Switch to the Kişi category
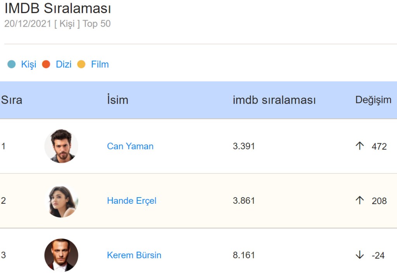Screen dimensions: 397x280 click(x=28, y=64)
